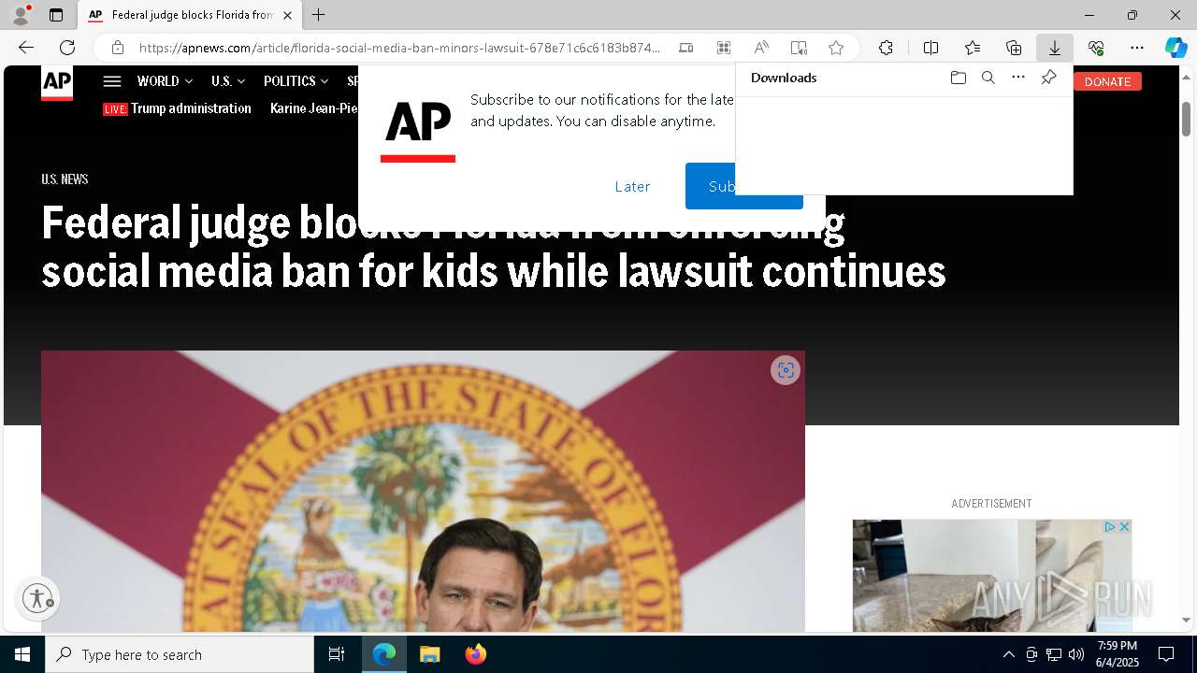
Task: Open Task View
Action: point(337,654)
